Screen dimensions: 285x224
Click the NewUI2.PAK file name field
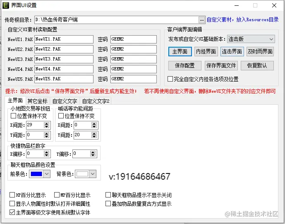(x=64, y=49)
